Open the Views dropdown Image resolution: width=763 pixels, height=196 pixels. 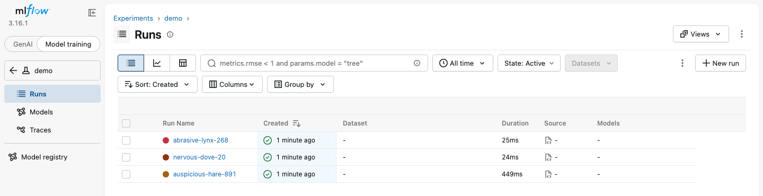click(x=700, y=34)
